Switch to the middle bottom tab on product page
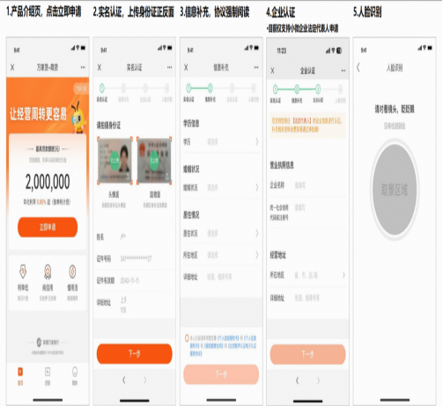Viewport: 443px width, 406px height. tap(48, 376)
